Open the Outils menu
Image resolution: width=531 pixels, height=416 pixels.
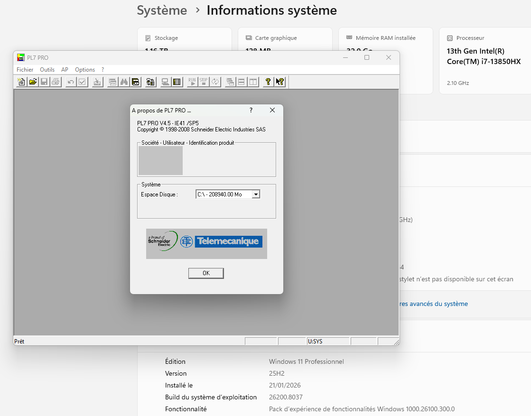pos(47,70)
